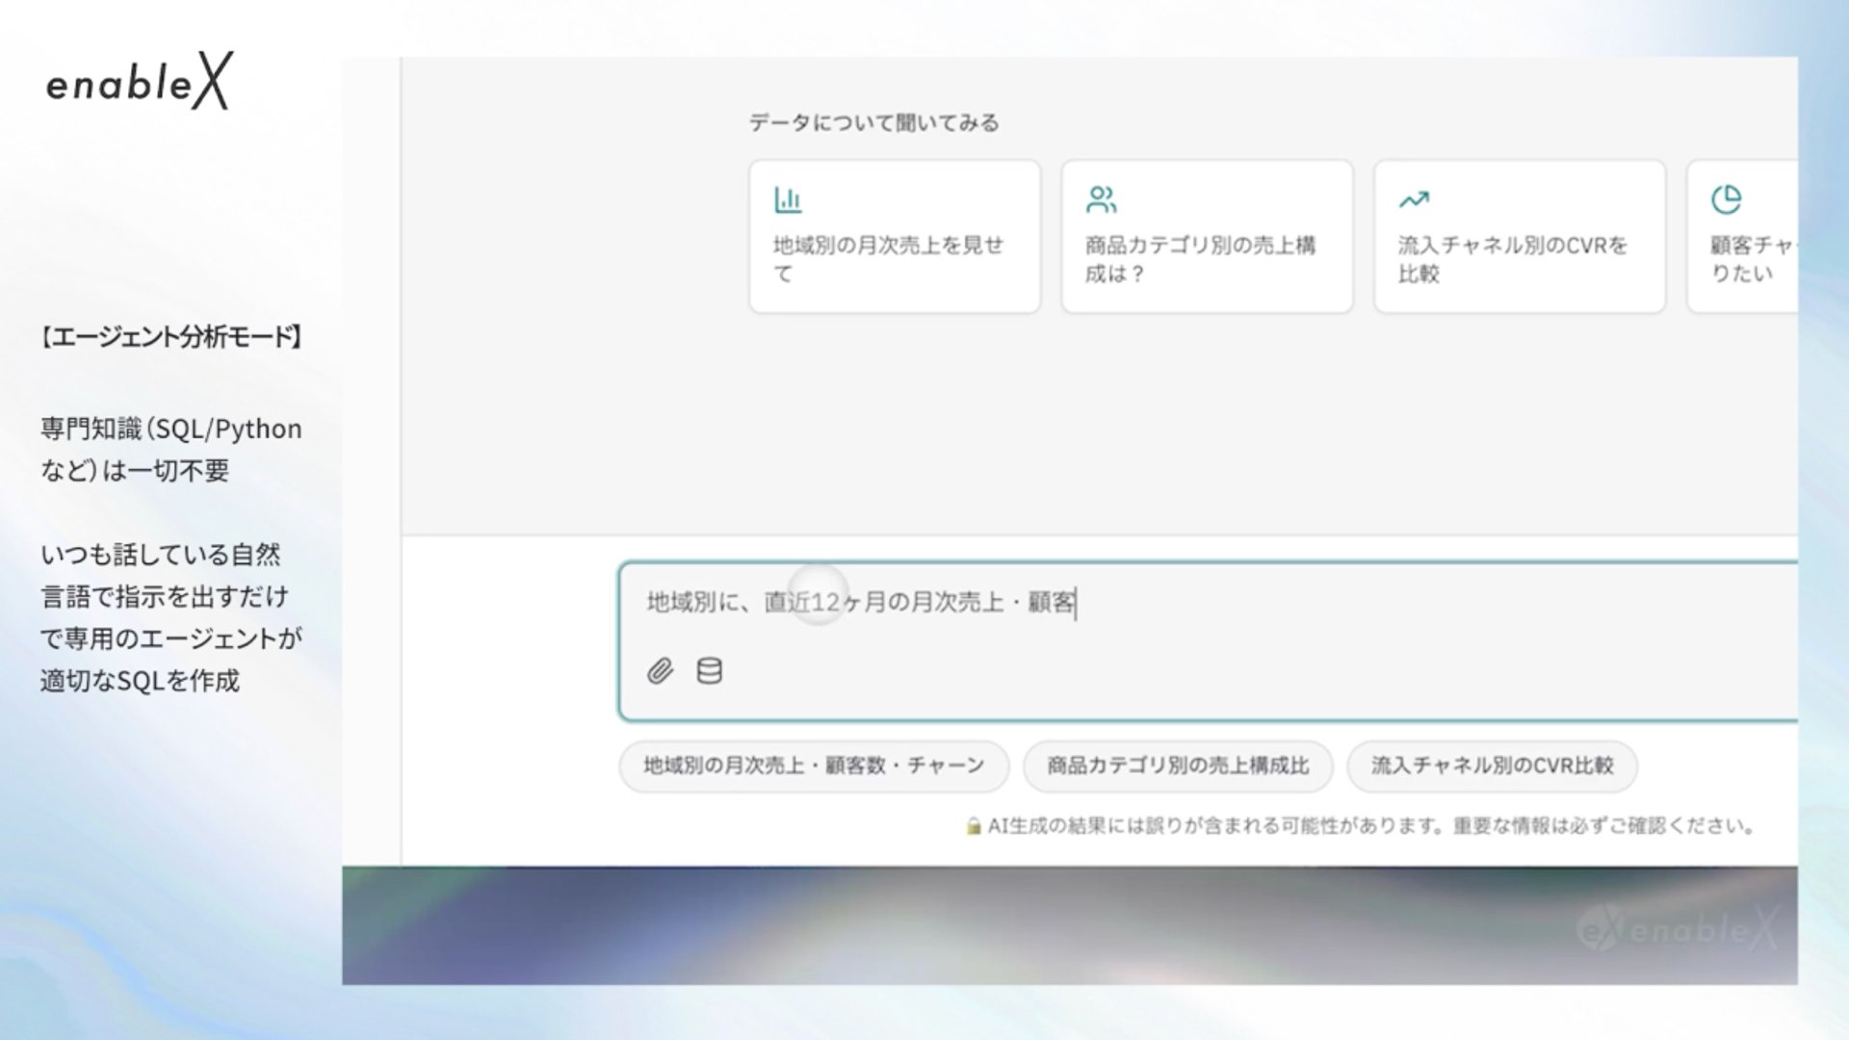The width and height of the screenshot is (1849, 1040).
Task: Click users icon on 商品カテゴリ別 card
Action: click(1101, 199)
